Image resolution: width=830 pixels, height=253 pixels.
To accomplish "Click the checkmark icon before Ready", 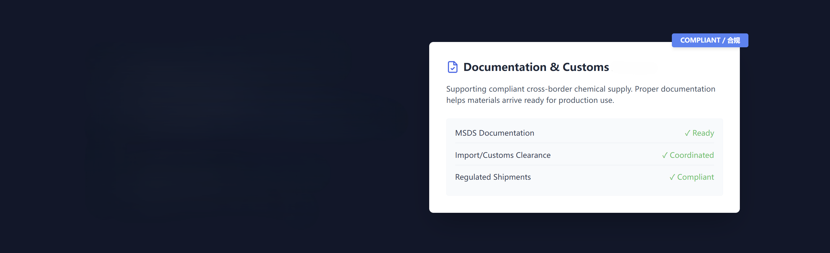I will (x=687, y=133).
